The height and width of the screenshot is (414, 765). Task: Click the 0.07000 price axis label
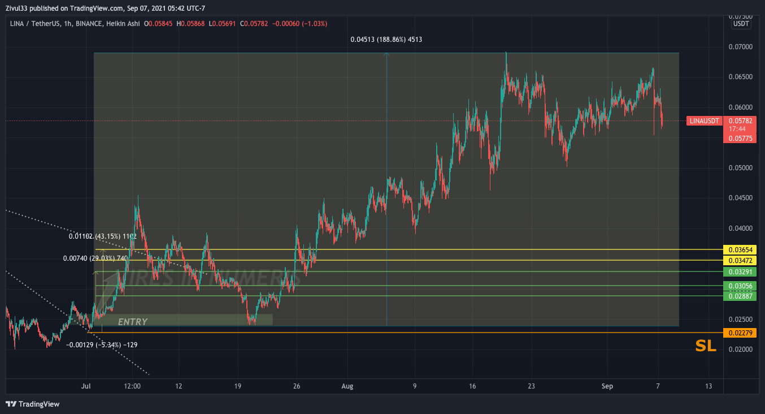(740, 46)
